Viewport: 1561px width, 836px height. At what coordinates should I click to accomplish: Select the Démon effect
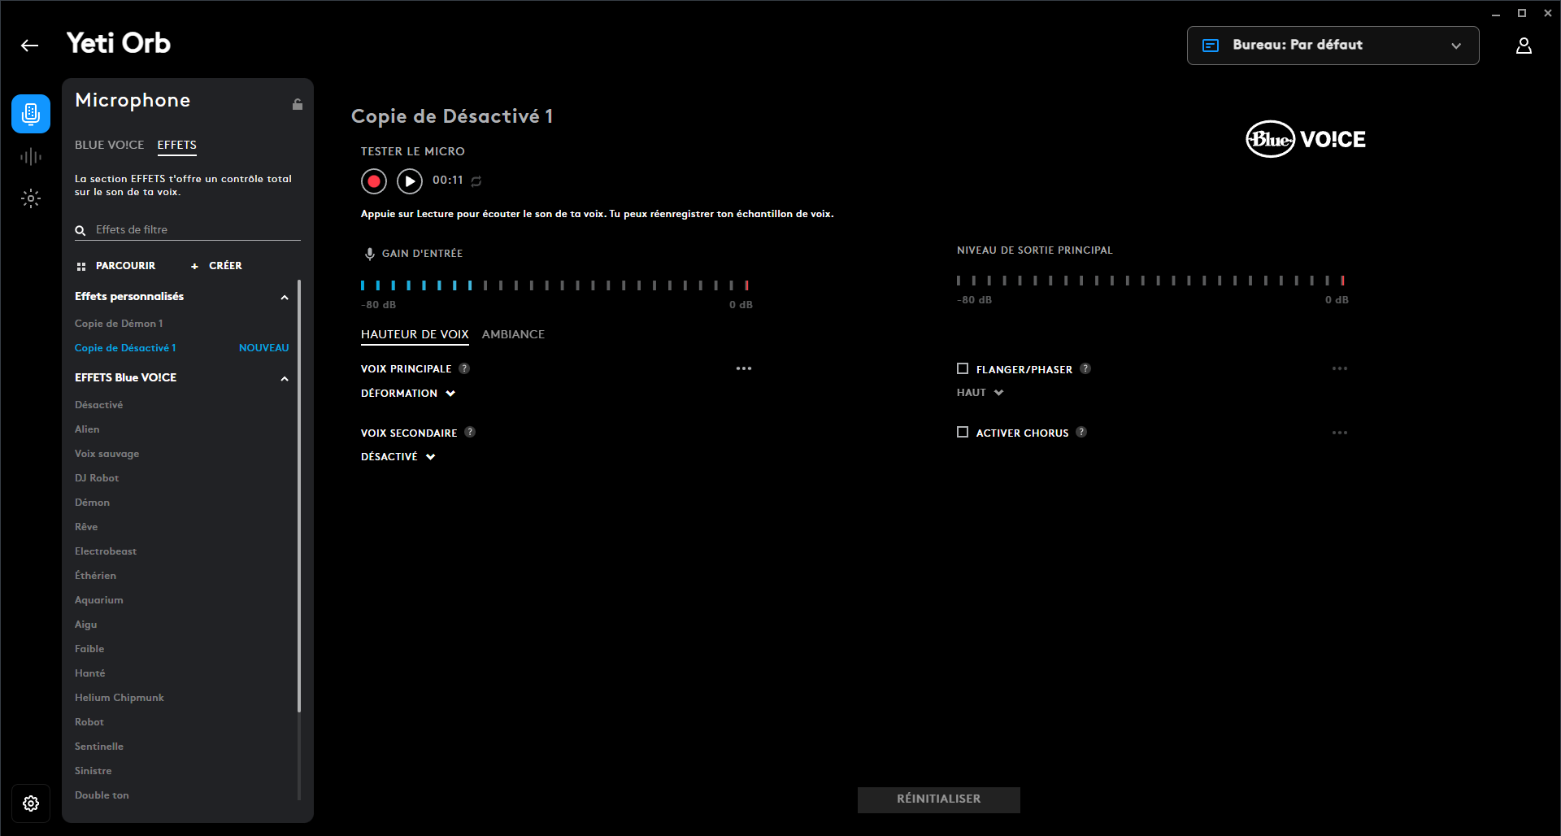pyautogui.click(x=92, y=503)
